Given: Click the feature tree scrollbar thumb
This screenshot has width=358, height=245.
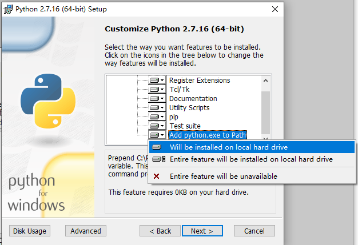Looking at the screenshot, I should pos(265,113).
